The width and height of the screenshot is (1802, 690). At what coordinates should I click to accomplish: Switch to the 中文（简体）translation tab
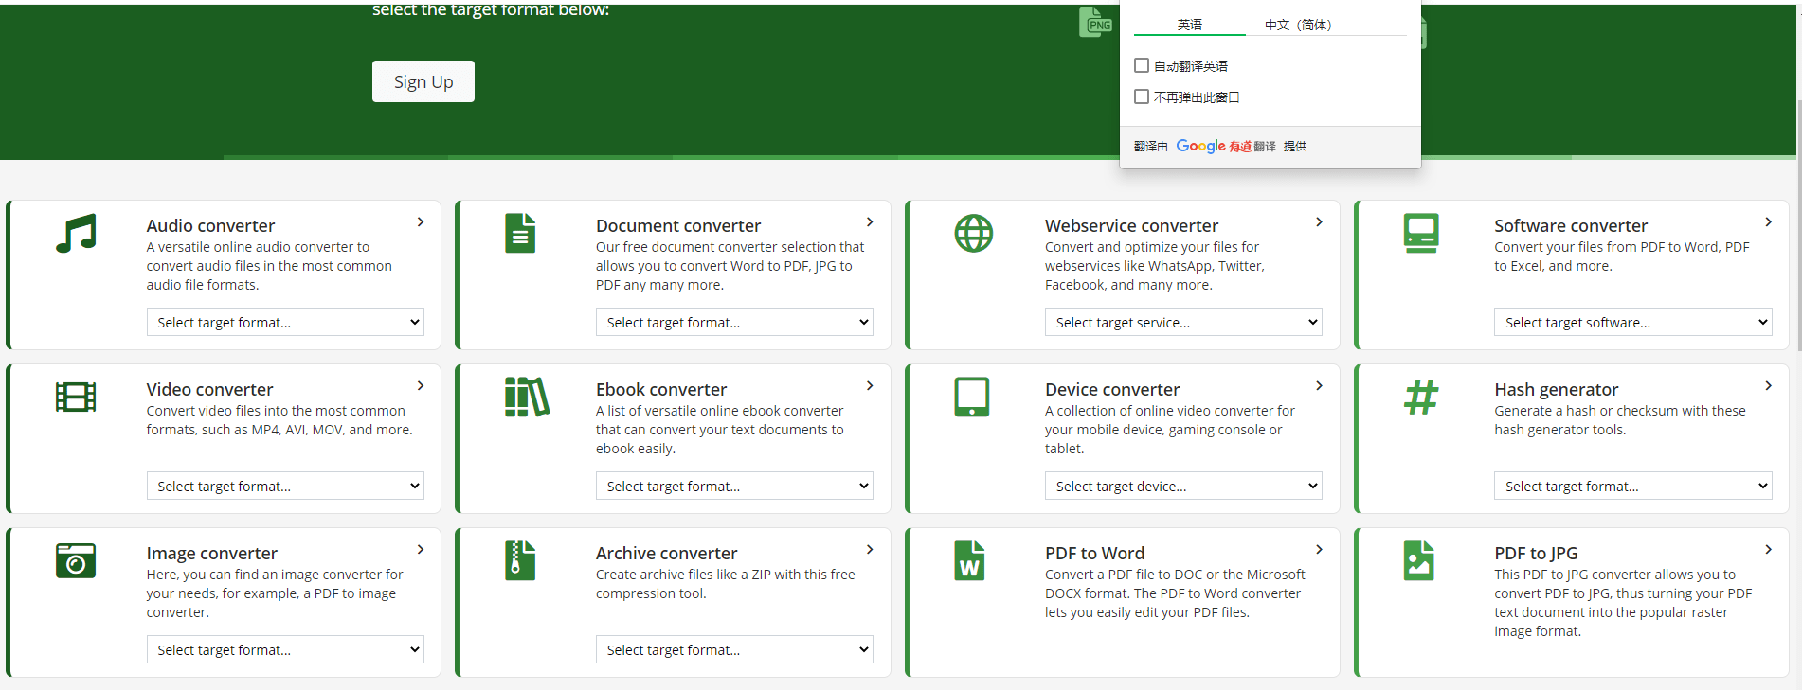[x=1298, y=25]
